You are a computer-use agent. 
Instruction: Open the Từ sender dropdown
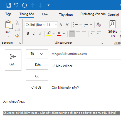(x=37, y=54)
